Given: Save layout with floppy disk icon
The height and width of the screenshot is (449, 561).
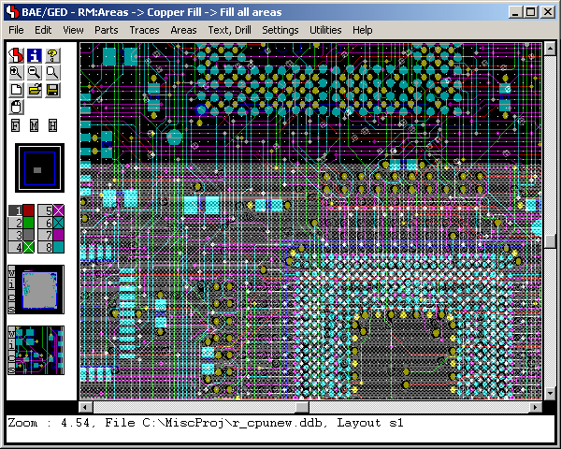Looking at the screenshot, I should click(52, 90).
